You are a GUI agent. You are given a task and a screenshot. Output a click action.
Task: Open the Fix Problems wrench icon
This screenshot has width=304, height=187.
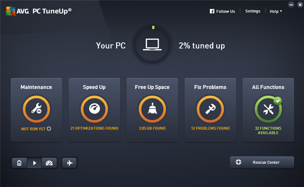[x=210, y=109]
